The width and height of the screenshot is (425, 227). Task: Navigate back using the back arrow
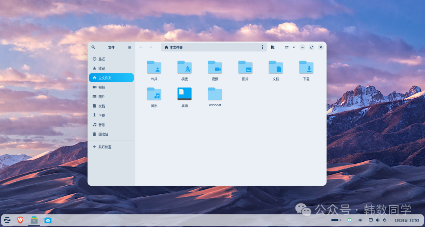pos(141,47)
